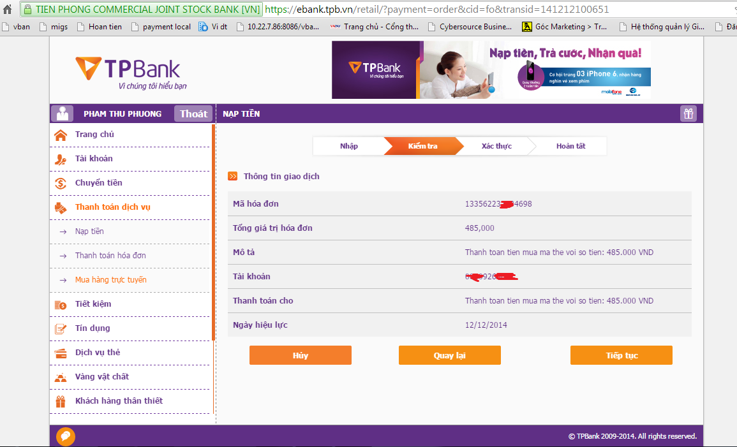Open the Trang chủ - Cổng bookmark

point(374,27)
